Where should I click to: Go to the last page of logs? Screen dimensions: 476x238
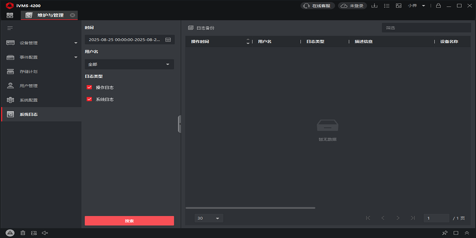click(x=413, y=218)
